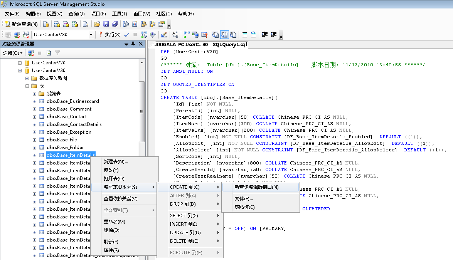453x260 pixels.
Task: Select dbo.Base_Businesscard table
Action: (73, 101)
